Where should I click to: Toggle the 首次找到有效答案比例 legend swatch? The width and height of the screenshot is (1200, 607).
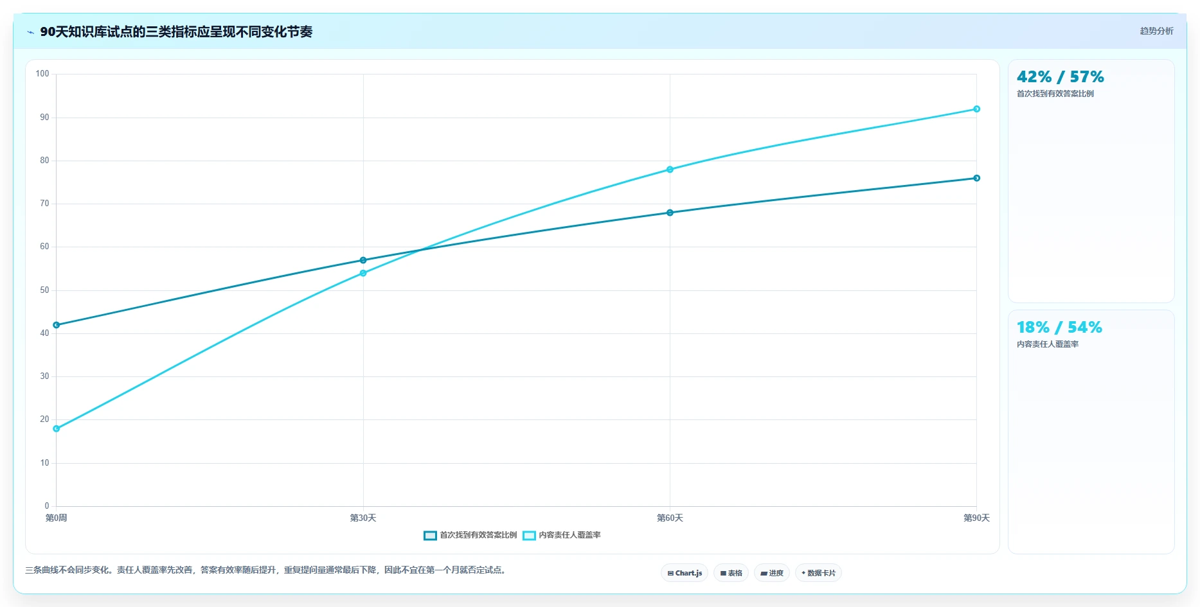(430, 535)
